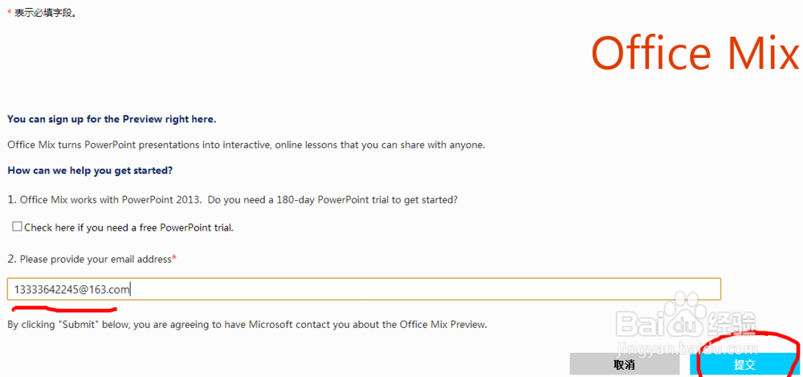Viewport: 803px width, 377px height.
Task: Click the Office Mix description paragraph
Action: [246, 145]
